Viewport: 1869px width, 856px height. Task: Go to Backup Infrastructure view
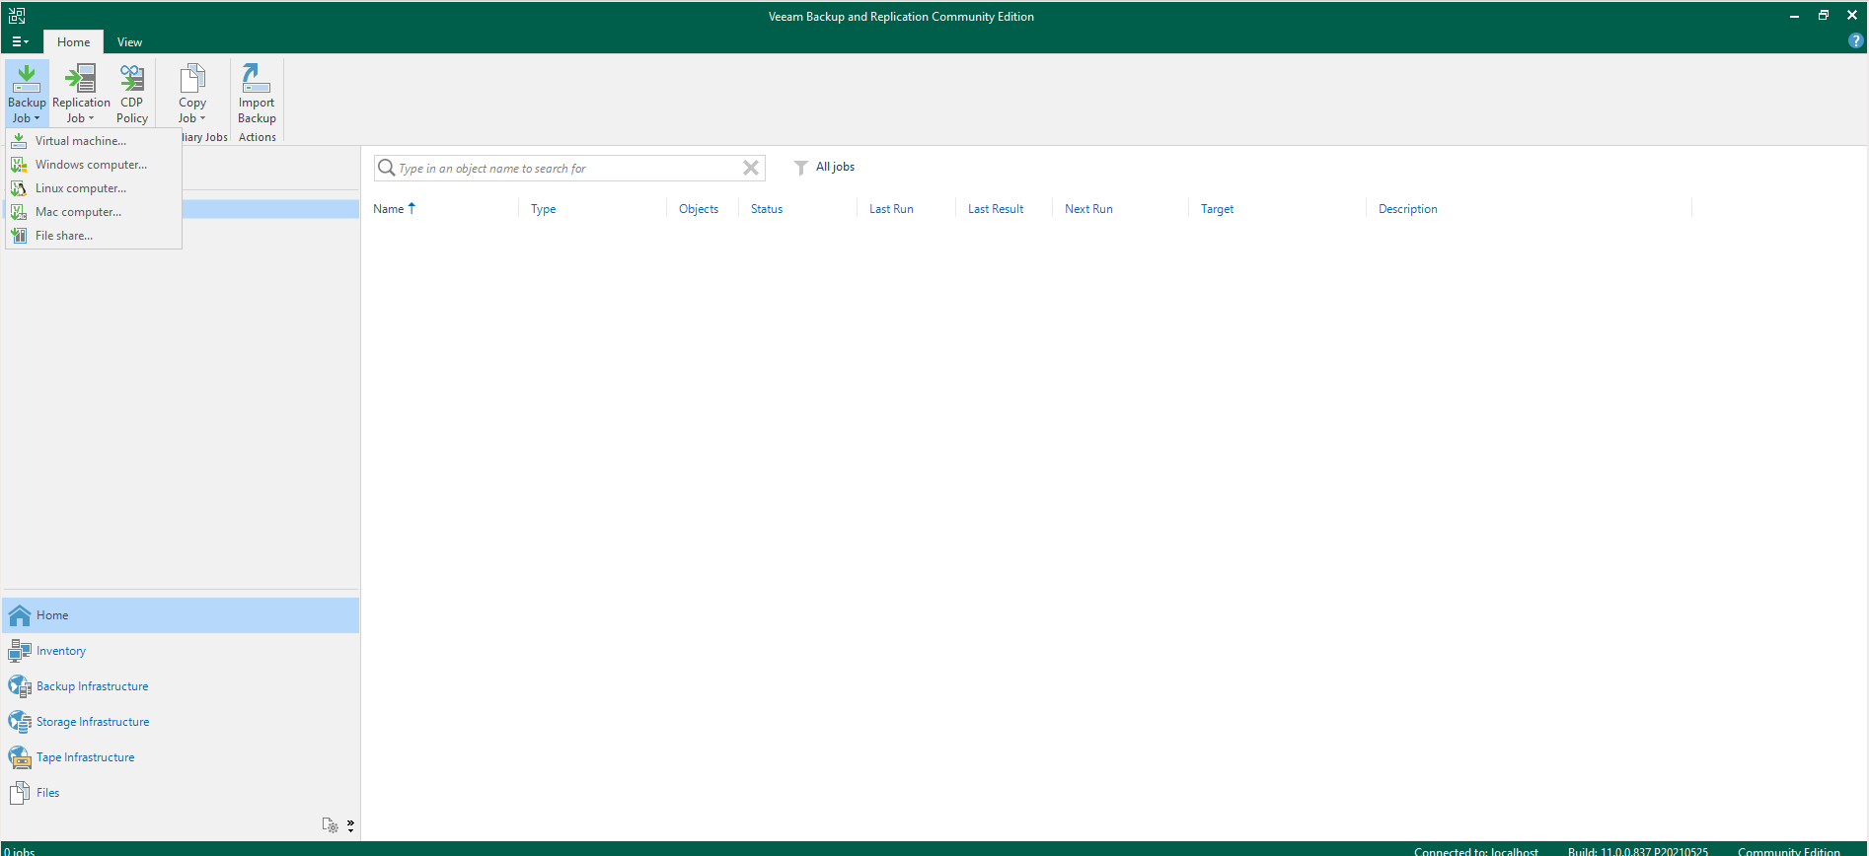[x=92, y=686]
